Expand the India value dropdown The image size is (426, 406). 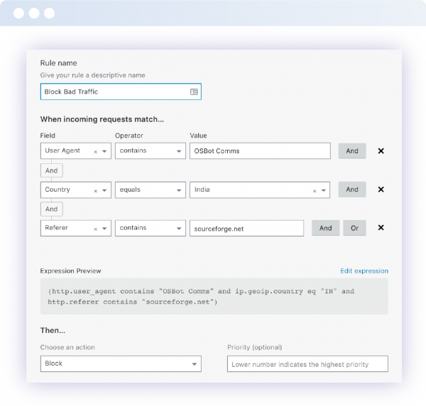(x=323, y=191)
